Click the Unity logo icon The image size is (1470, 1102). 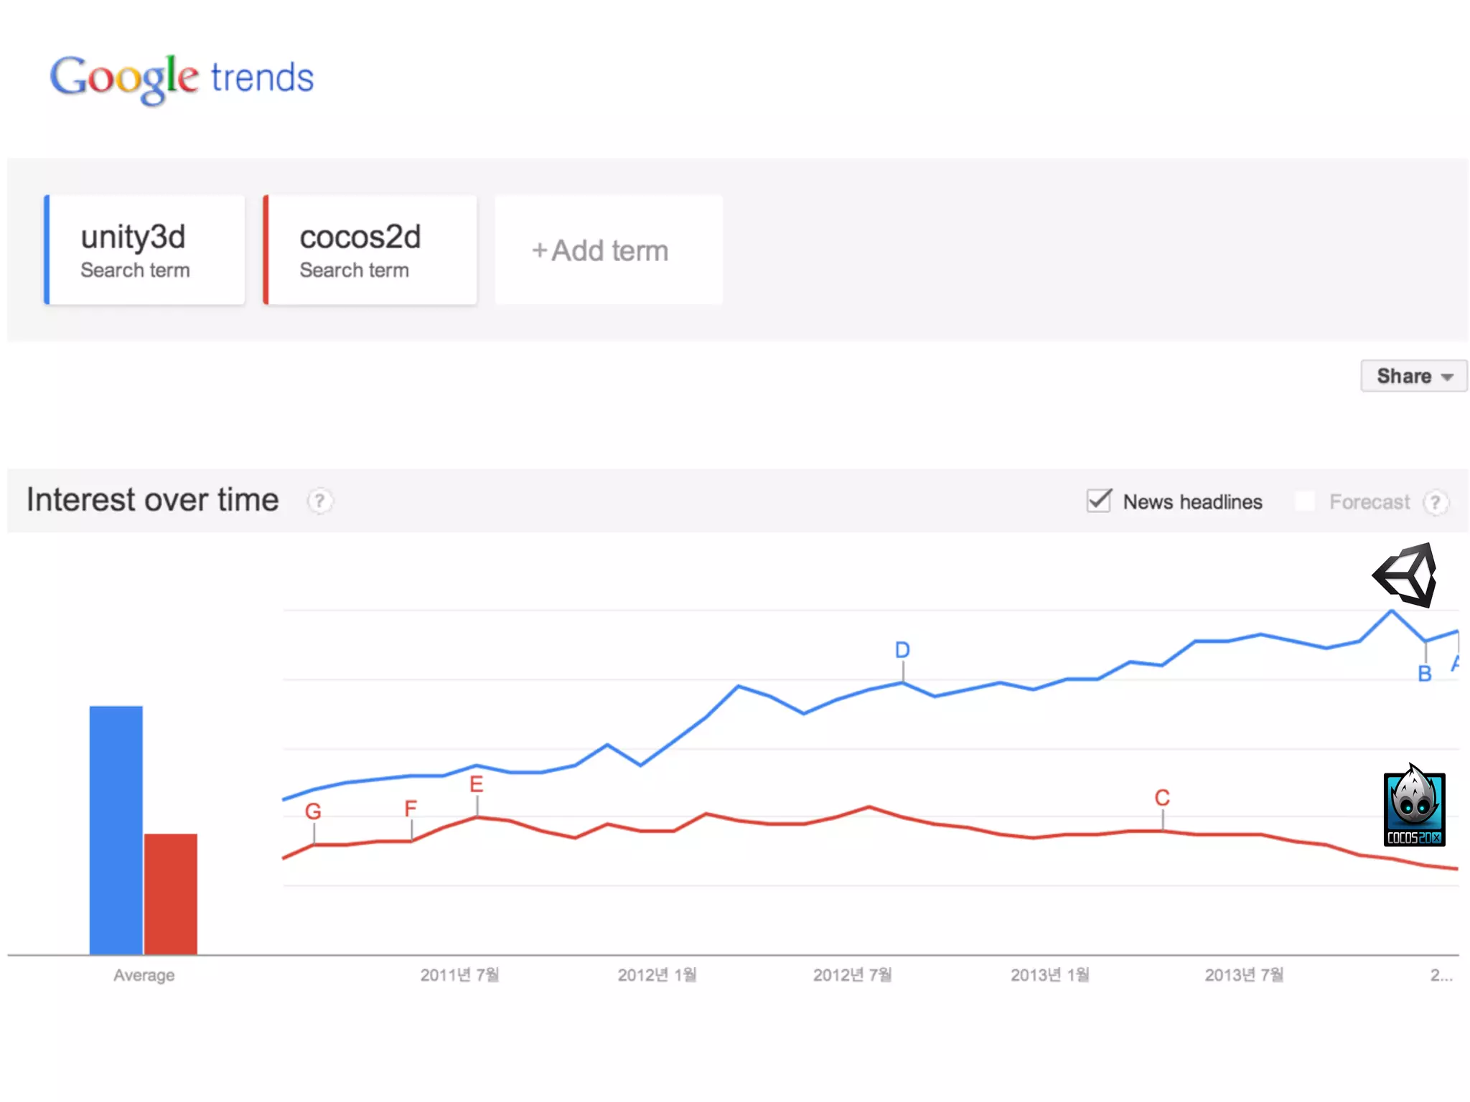click(x=1406, y=575)
